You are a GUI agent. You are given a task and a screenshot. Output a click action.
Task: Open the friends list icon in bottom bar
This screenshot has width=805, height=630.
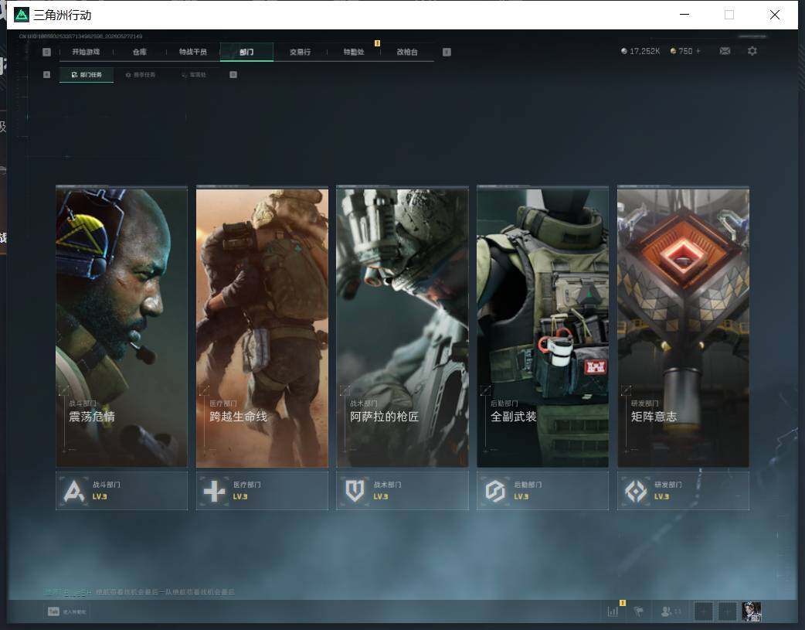click(671, 611)
